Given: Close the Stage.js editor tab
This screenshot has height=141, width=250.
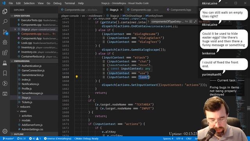Looking at the screenshot, I should click(121, 10).
